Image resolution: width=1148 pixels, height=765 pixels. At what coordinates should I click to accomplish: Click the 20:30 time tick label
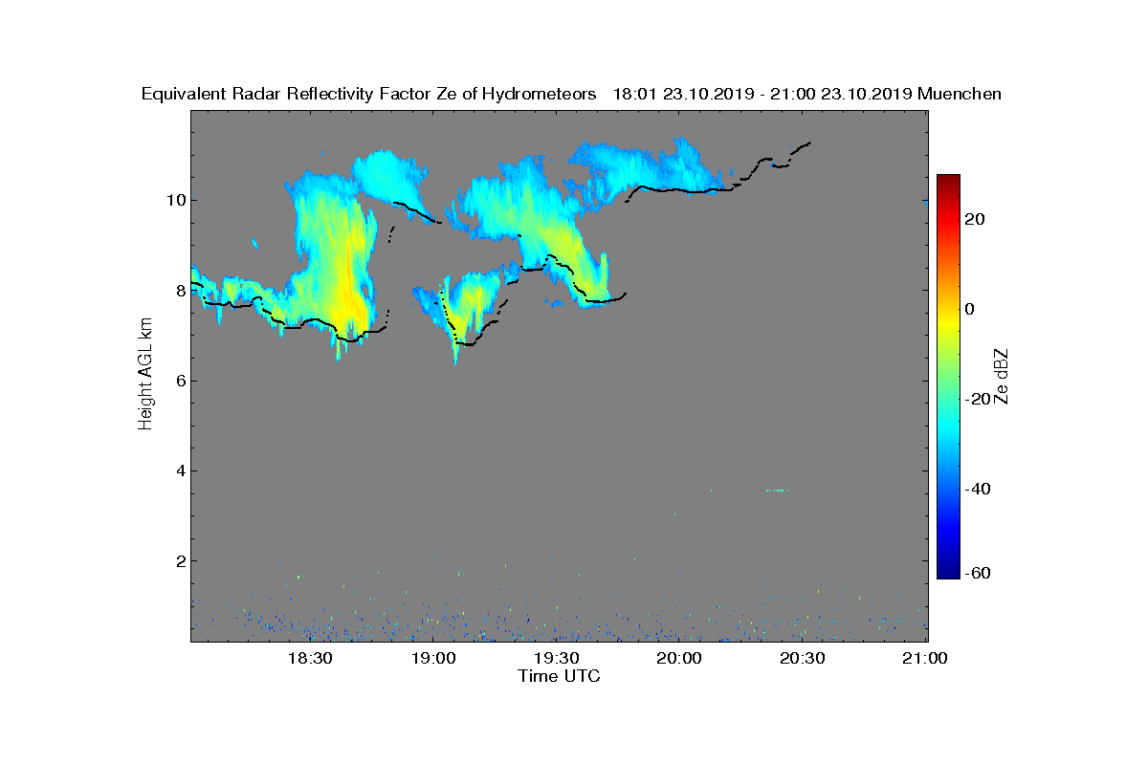point(802,658)
